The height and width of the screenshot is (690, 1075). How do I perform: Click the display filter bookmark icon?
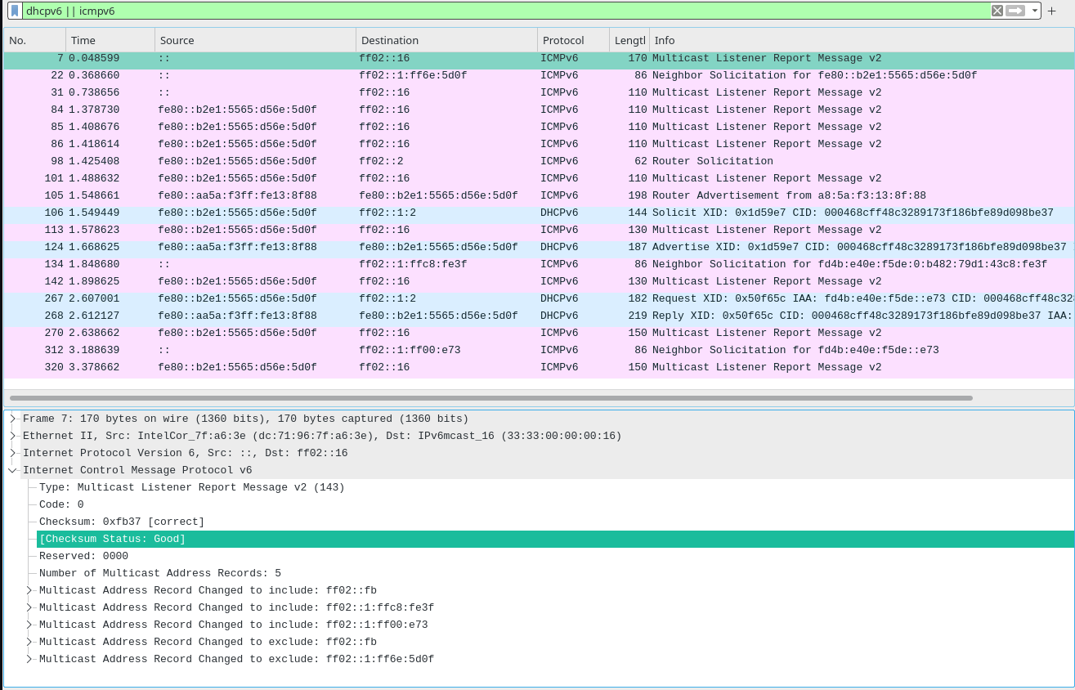click(x=14, y=11)
